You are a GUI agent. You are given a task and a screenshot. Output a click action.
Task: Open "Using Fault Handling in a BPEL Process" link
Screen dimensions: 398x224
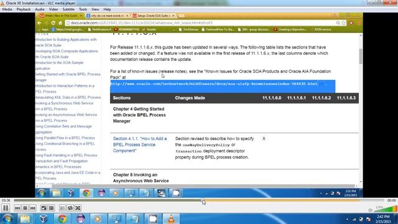(67, 155)
